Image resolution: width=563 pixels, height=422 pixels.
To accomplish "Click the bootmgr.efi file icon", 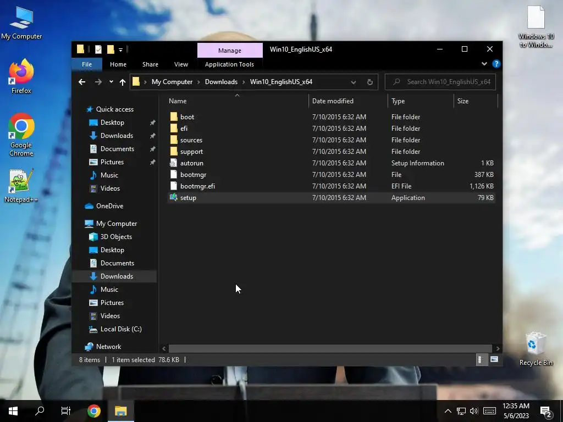I will point(174,186).
